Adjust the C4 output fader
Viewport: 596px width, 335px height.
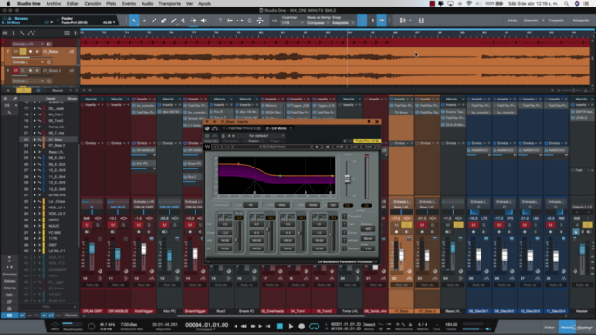click(x=347, y=179)
